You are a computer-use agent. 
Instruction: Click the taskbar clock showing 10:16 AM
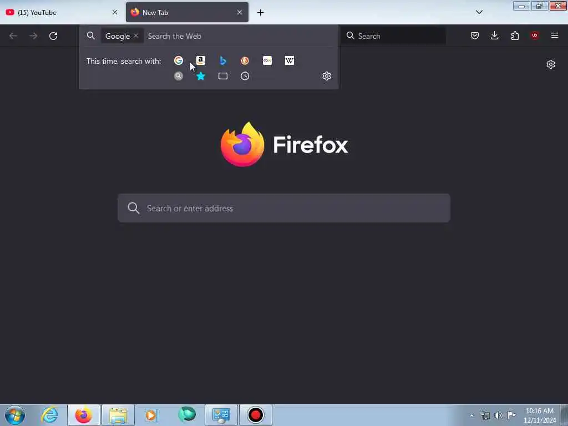click(x=540, y=415)
